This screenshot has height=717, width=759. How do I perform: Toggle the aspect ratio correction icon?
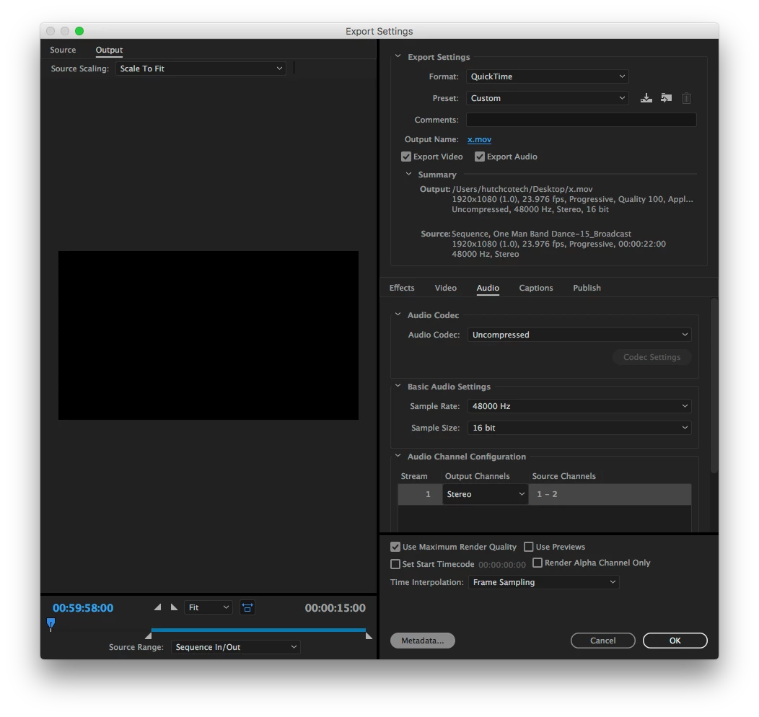pyautogui.click(x=247, y=607)
